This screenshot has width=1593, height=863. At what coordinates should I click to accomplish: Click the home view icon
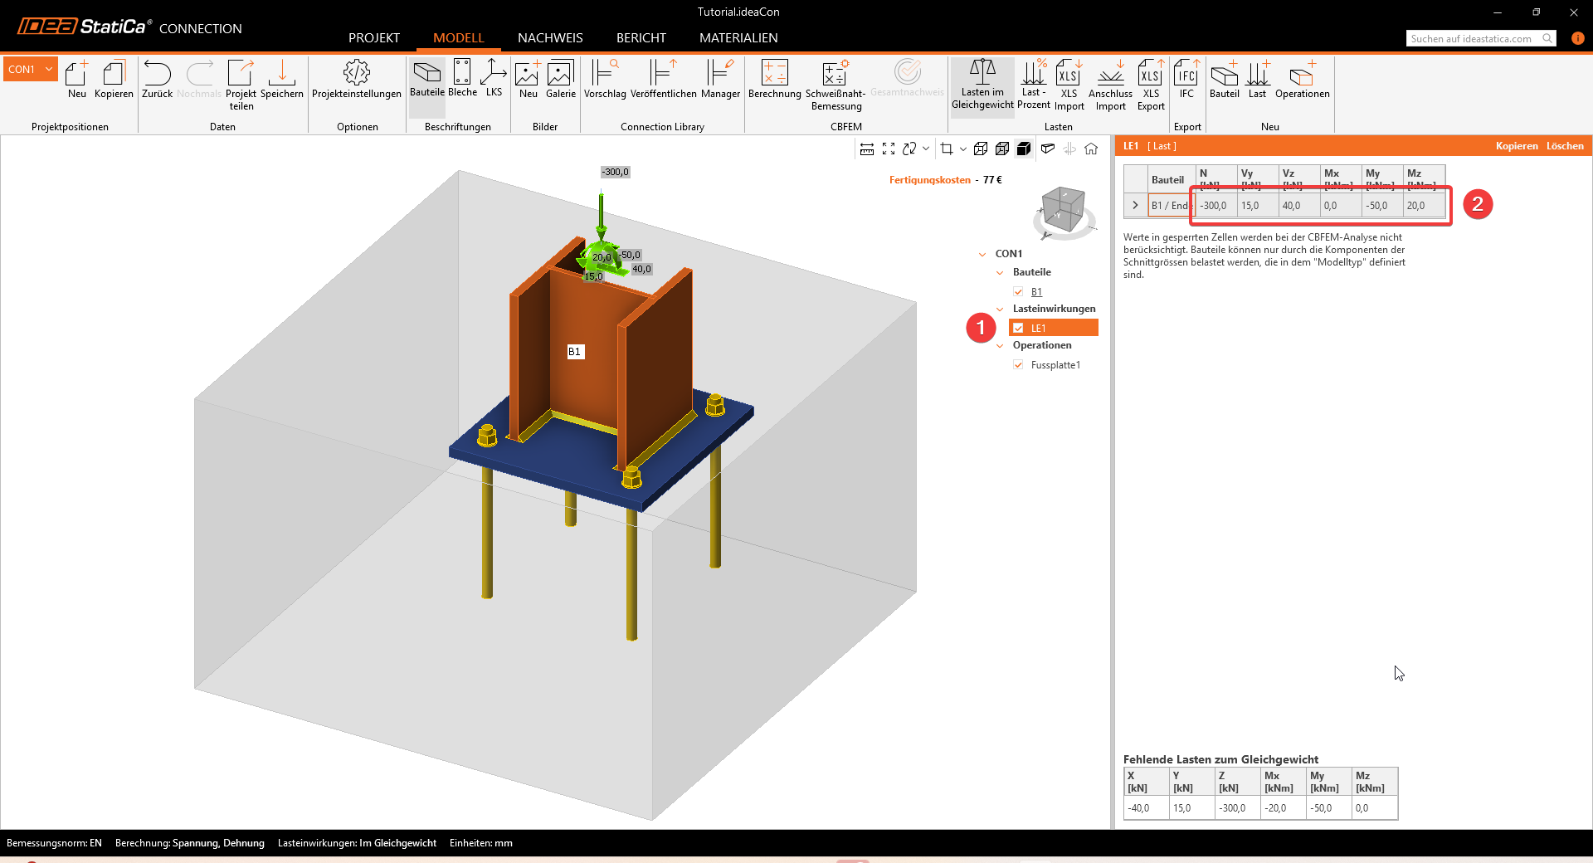pos(1091,149)
